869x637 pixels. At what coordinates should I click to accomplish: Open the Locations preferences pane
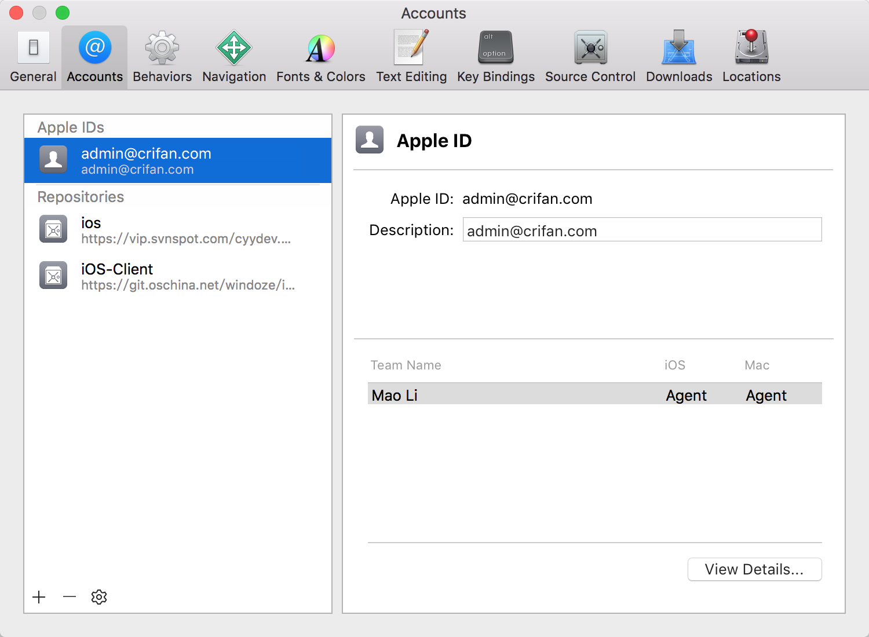click(x=751, y=57)
